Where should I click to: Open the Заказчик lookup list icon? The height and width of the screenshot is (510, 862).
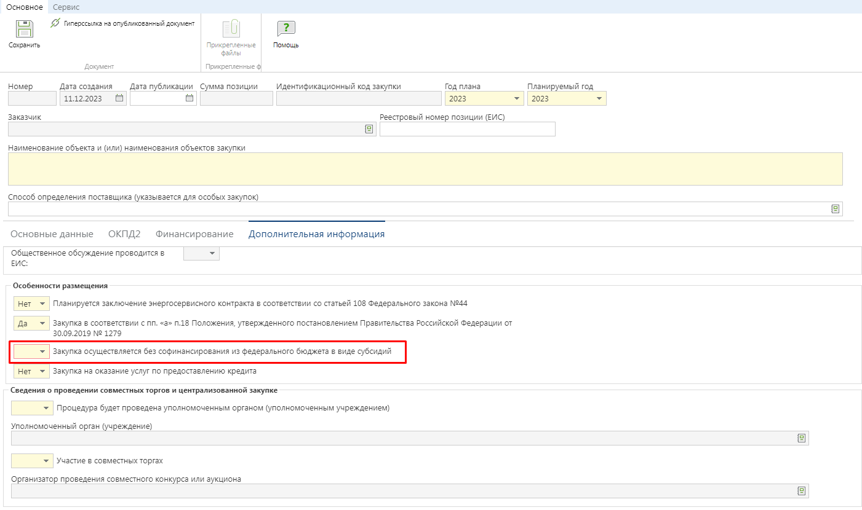click(369, 129)
